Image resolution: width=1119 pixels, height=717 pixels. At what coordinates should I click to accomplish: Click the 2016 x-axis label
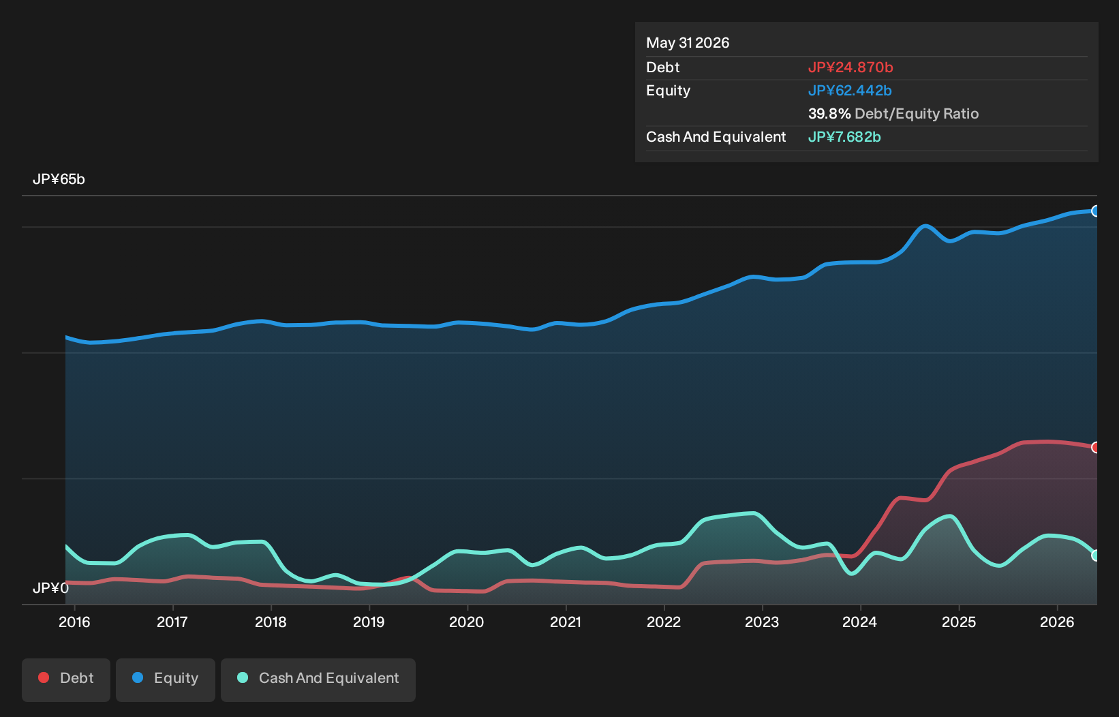74,622
